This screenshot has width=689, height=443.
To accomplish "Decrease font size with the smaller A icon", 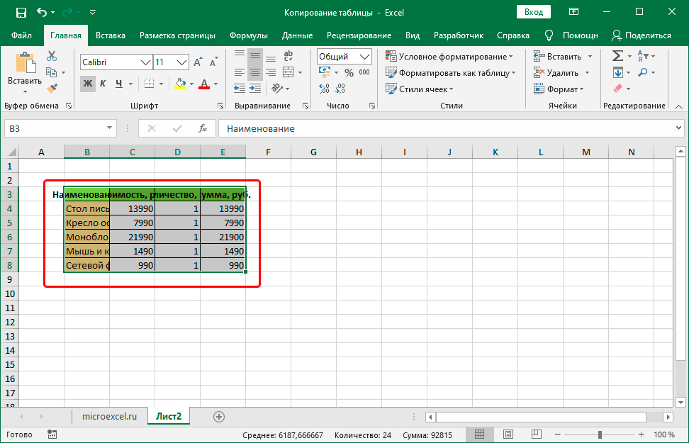I will click(214, 62).
